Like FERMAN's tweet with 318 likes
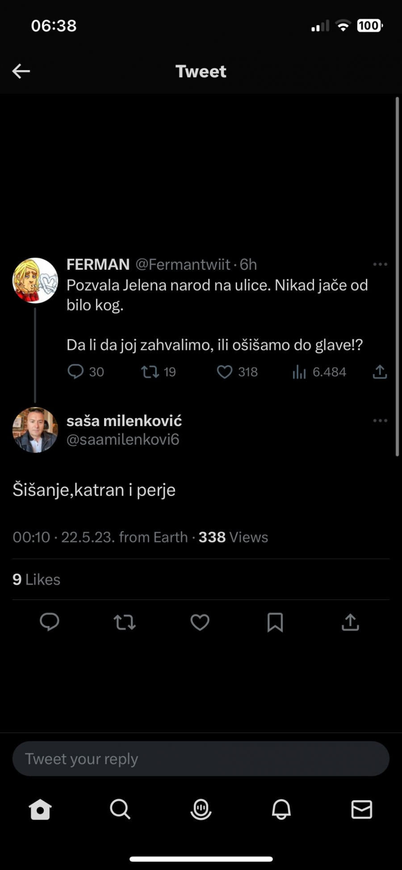The image size is (402, 870). pos(225,372)
